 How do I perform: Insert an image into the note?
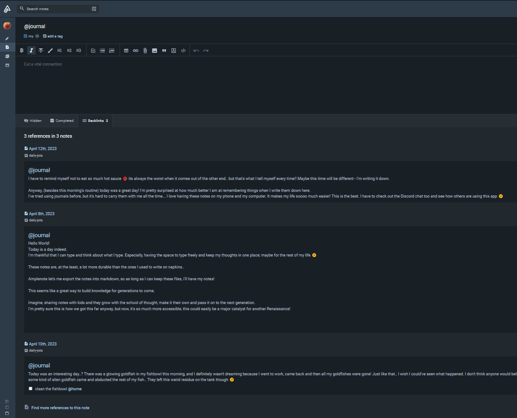154,51
